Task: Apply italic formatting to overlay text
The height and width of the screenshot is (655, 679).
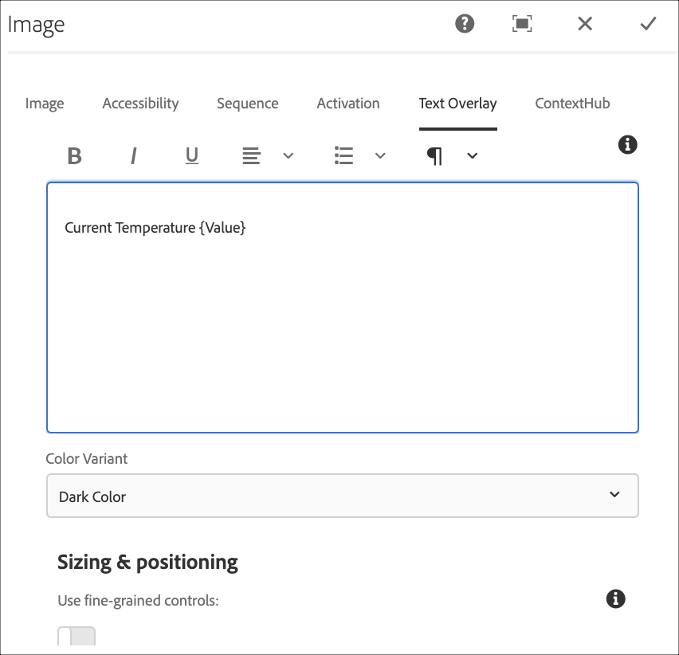Action: pyautogui.click(x=134, y=155)
